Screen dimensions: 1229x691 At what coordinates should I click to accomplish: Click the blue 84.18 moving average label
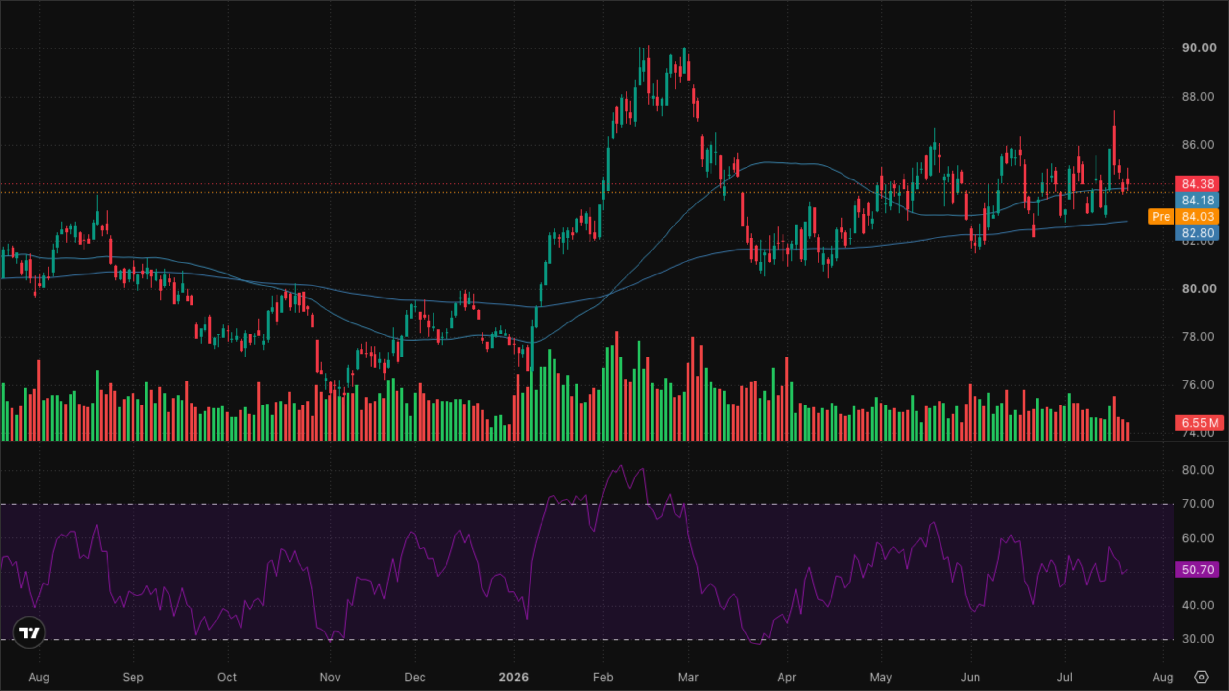click(1197, 200)
